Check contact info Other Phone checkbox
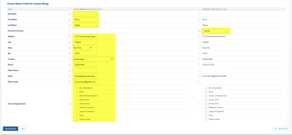Image resolution: width=292 pixels, height=135 pixels. click(x=199, y=71)
